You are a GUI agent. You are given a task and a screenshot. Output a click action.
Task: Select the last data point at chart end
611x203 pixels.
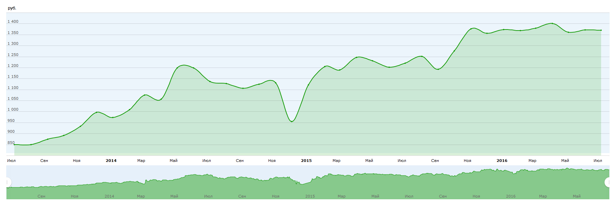pos(601,30)
